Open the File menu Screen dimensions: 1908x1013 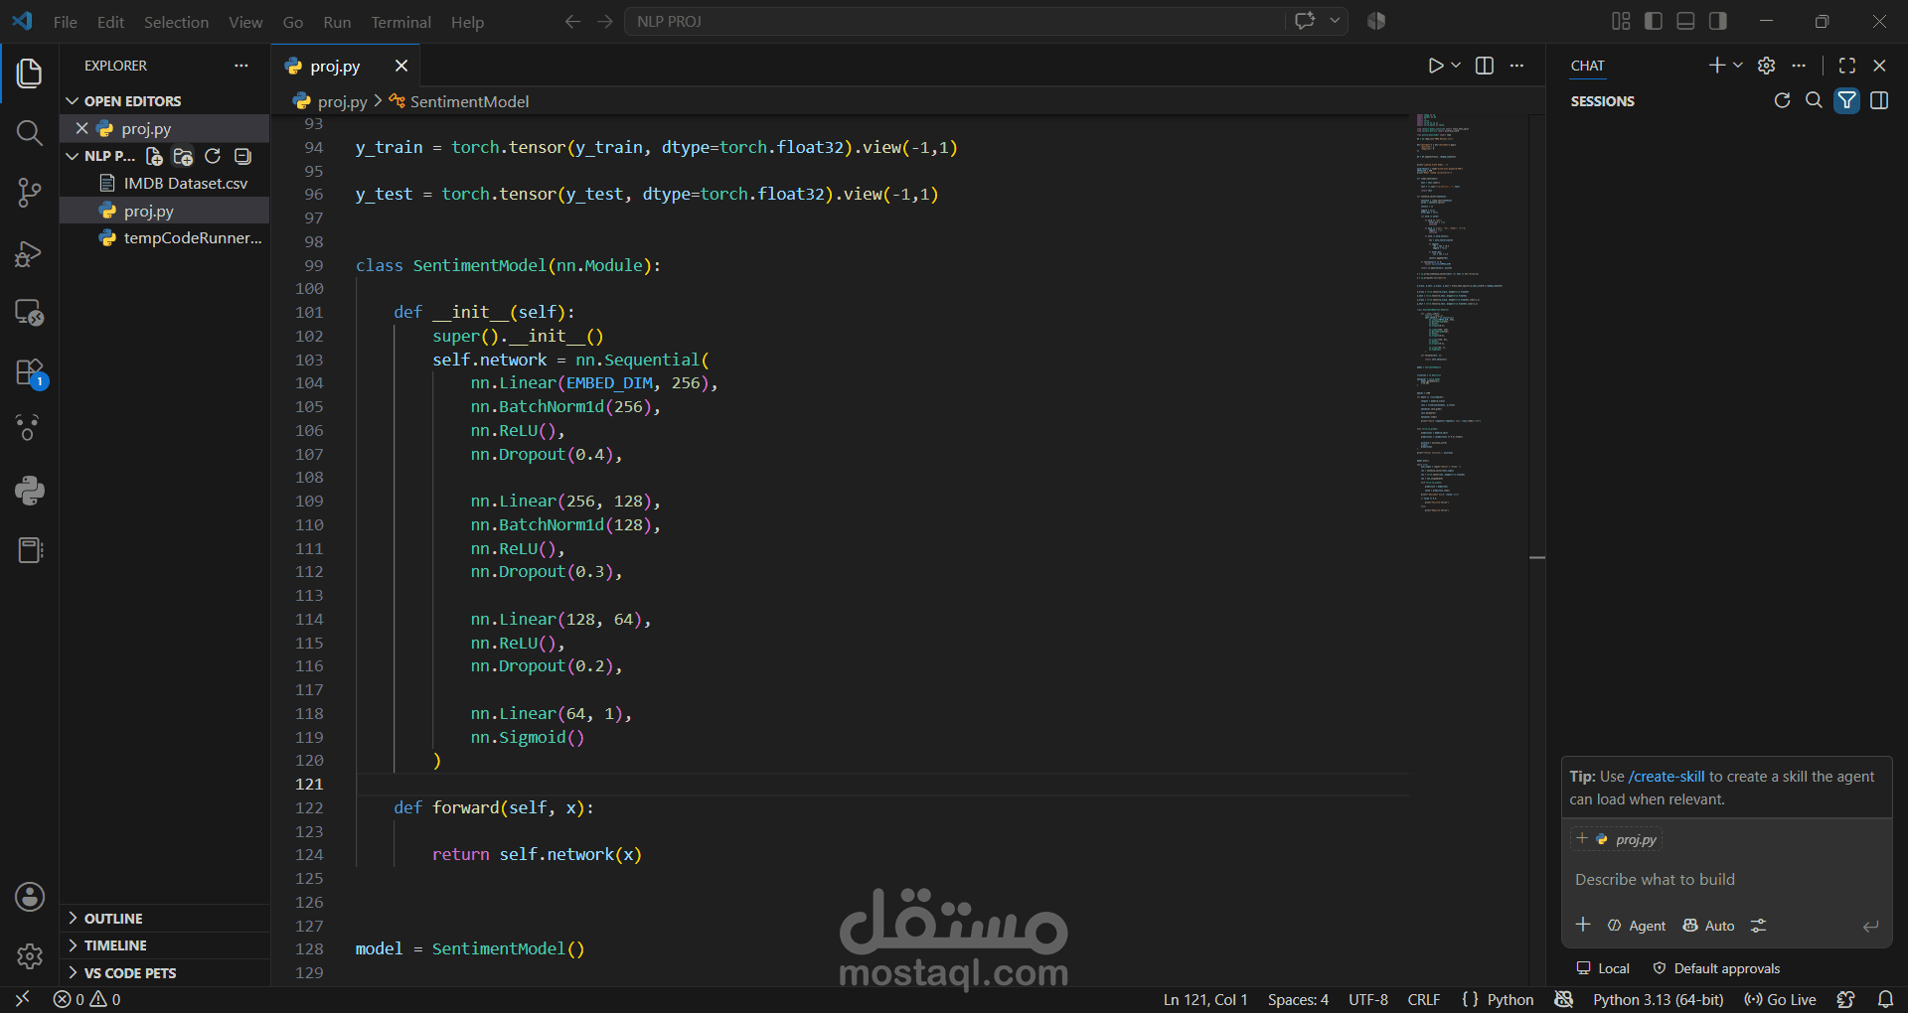[x=65, y=22]
